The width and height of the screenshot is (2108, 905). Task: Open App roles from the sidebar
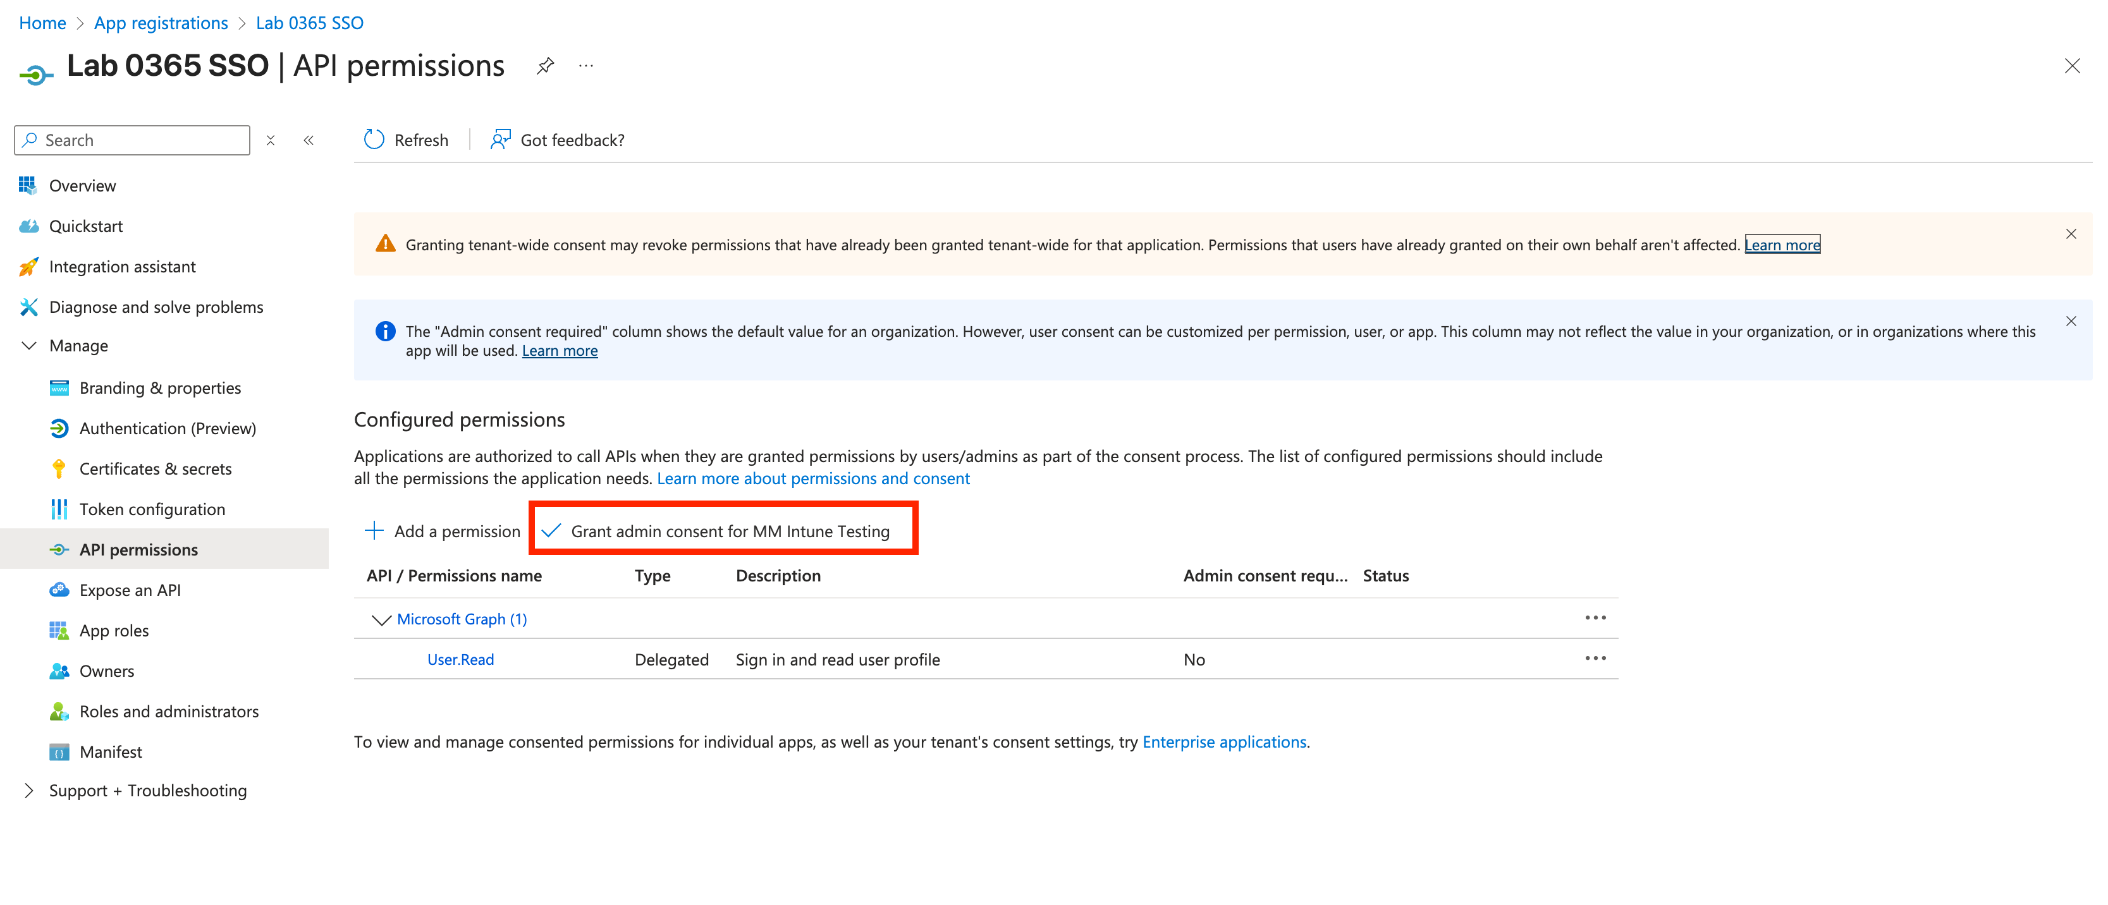(x=114, y=630)
